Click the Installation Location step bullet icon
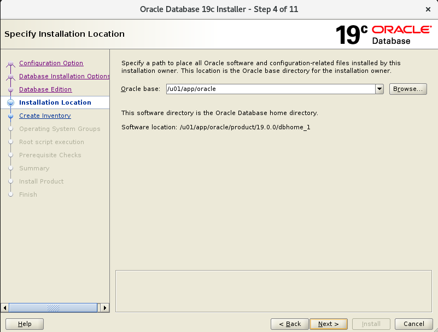This screenshot has height=332, width=438. pos(10,103)
